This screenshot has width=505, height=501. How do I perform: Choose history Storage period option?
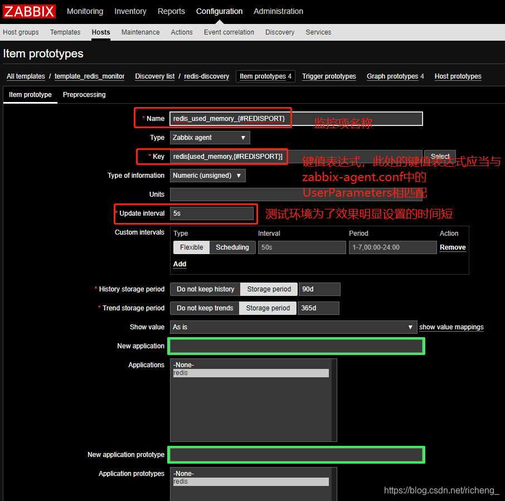[x=269, y=289]
